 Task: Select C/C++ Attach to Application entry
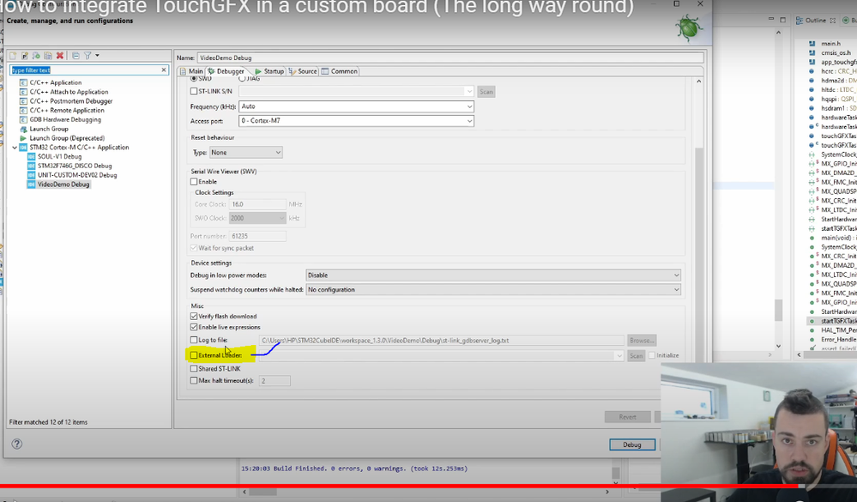tap(69, 92)
